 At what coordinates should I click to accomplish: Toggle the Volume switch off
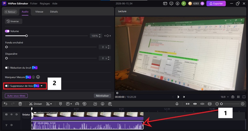click(7, 31)
